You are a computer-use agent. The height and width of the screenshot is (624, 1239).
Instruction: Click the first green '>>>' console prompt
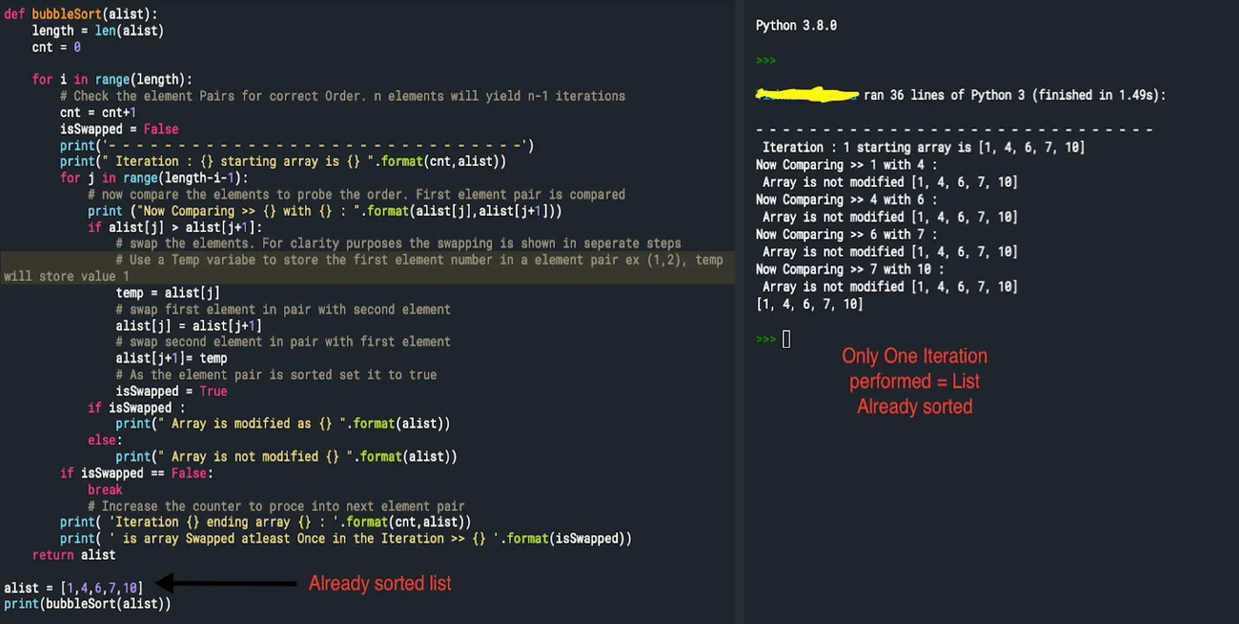pyautogui.click(x=766, y=61)
